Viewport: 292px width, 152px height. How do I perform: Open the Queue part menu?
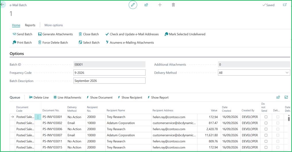(x=15, y=98)
